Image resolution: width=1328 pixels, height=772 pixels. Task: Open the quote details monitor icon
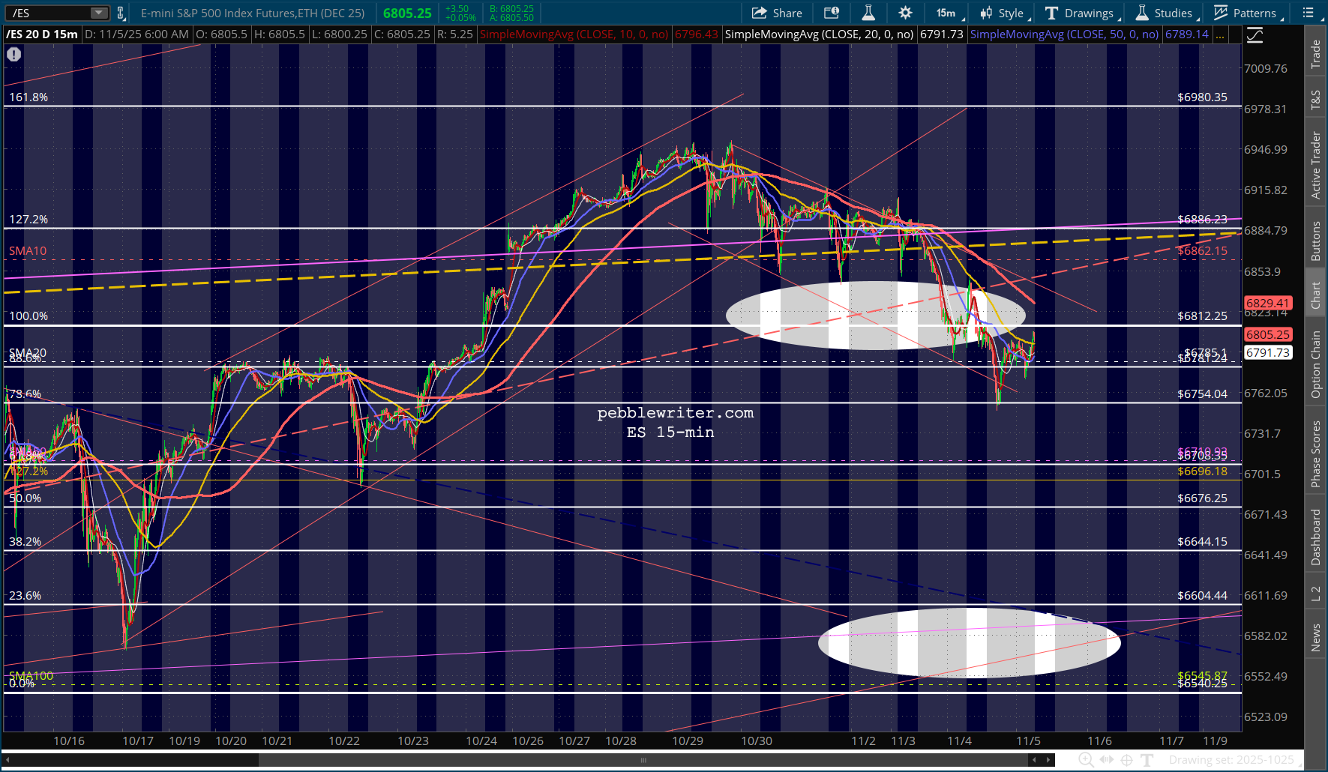point(832,13)
